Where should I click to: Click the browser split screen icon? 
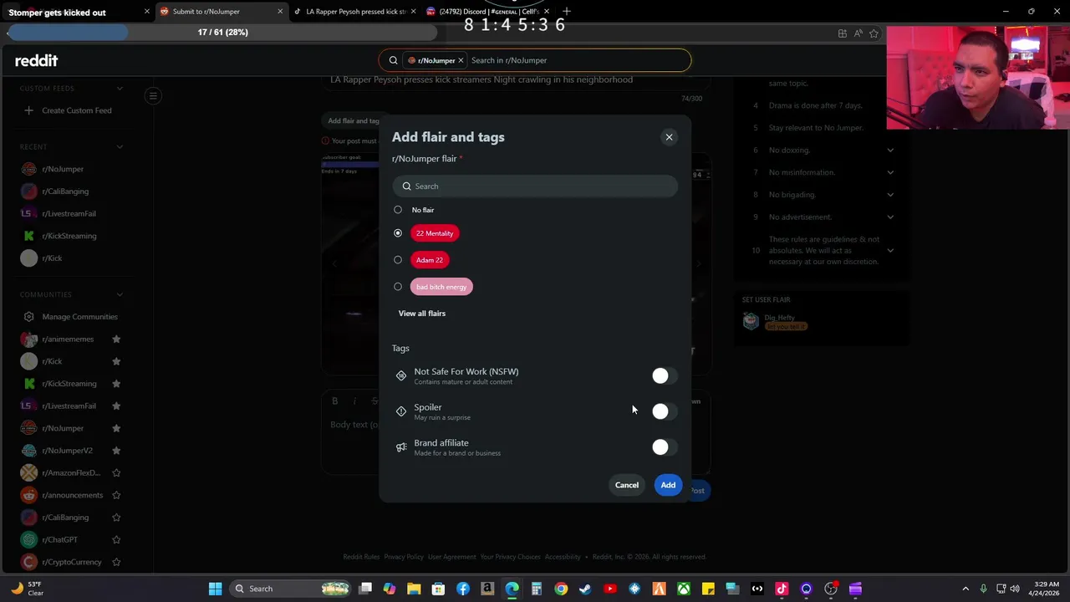coord(842,33)
